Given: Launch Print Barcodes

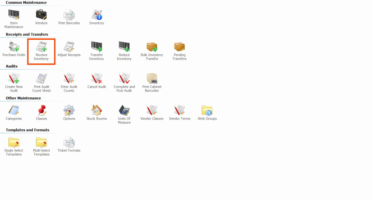Looking at the screenshot, I should 69,14.
